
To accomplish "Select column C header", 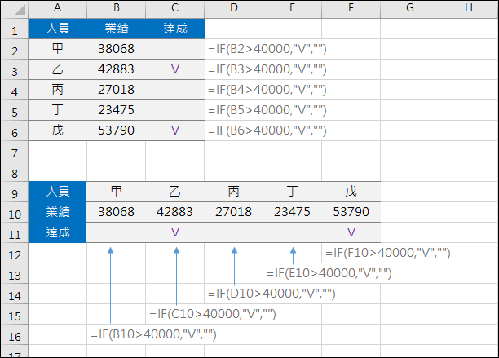I will pos(175,8).
